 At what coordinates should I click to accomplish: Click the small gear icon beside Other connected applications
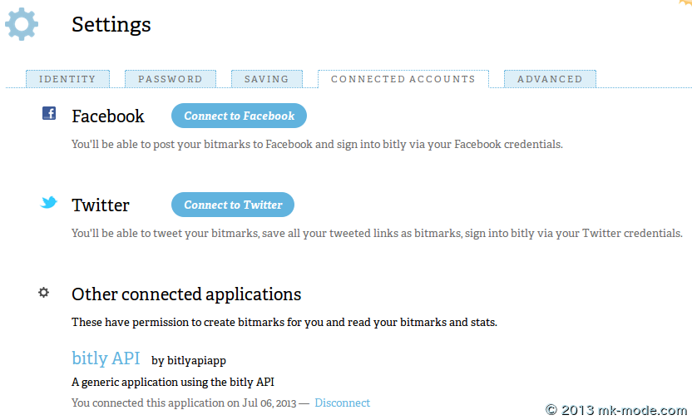(x=44, y=292)
